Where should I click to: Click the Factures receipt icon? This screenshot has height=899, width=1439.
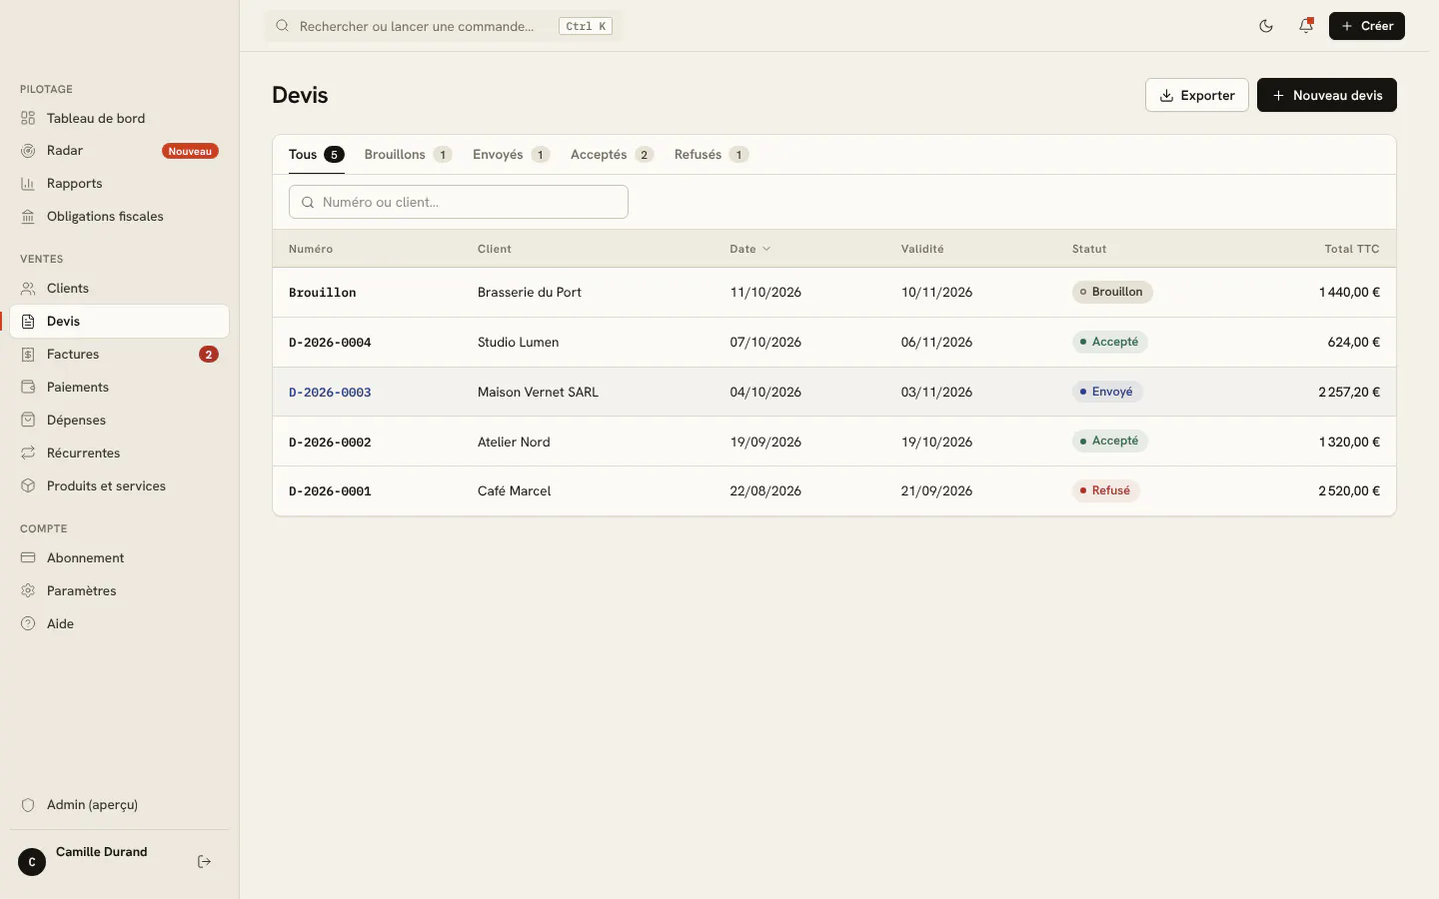pos(28,355)
